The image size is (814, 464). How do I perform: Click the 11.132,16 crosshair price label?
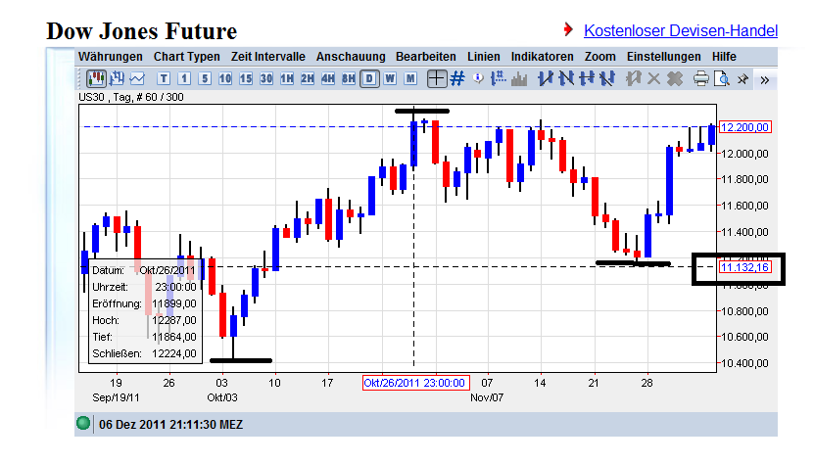click(x=745, y=267)
